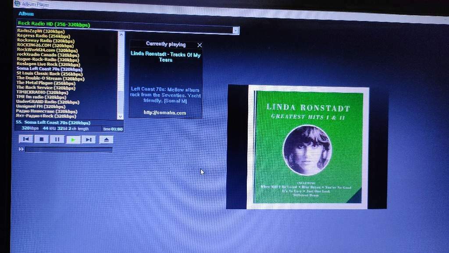This screenshot has width=449, height=253.
Task: Click the 44 kHz sample rate readout
Action: pyautogui.click(x=49, y=129)
